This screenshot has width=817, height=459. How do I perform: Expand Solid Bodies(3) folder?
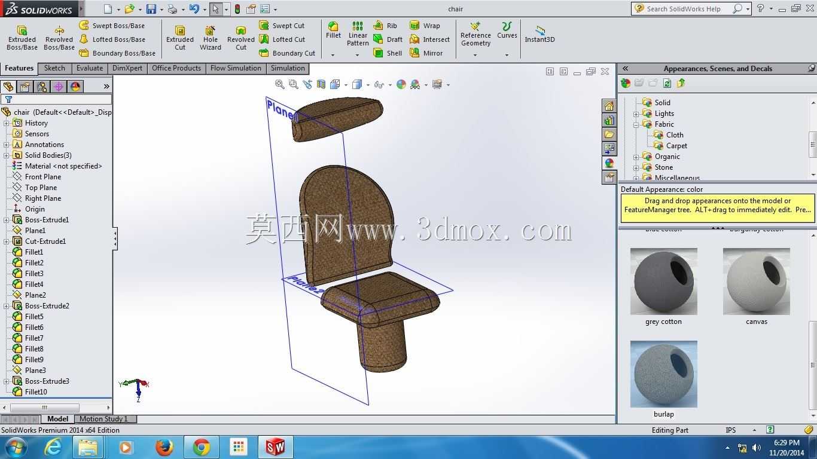click(7, 155)
